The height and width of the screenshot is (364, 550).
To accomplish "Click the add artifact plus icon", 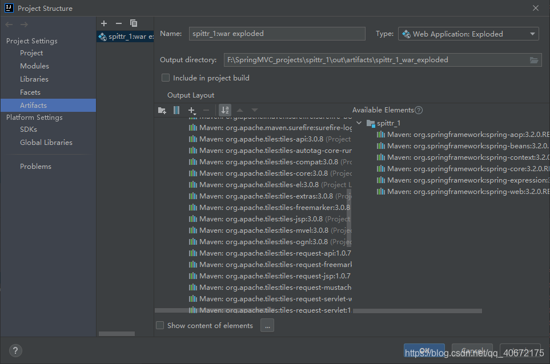I will point(104,23).
